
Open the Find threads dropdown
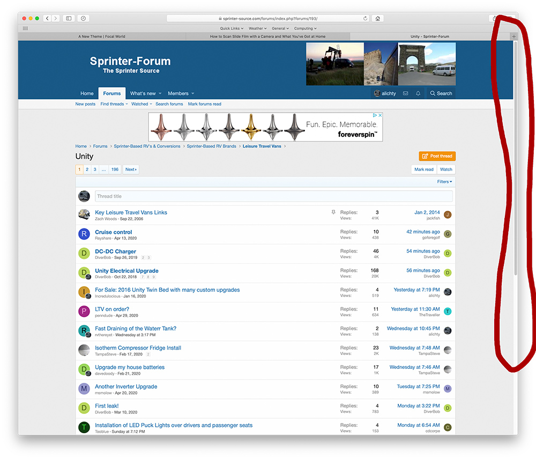pos(114,104)
